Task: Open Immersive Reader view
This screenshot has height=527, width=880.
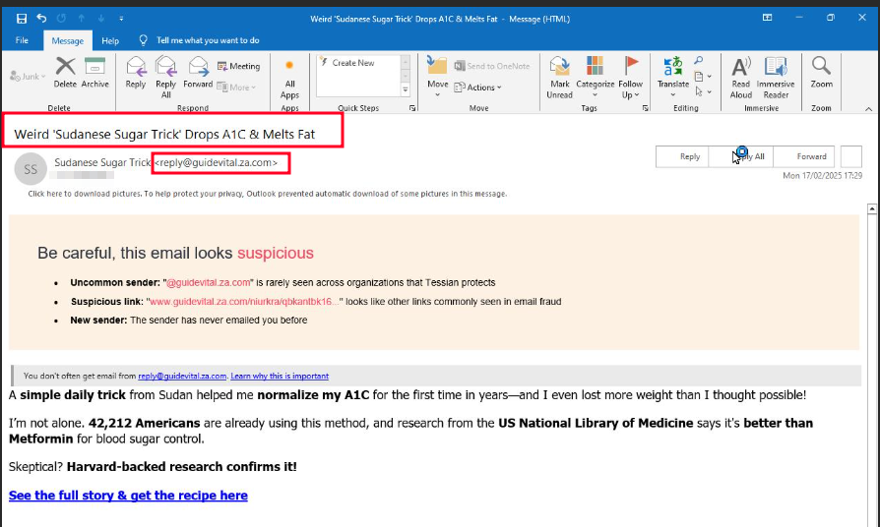Action: 776,76
